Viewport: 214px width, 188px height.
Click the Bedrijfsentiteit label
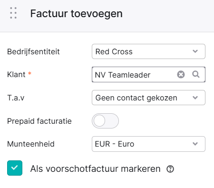pos(33,52)
